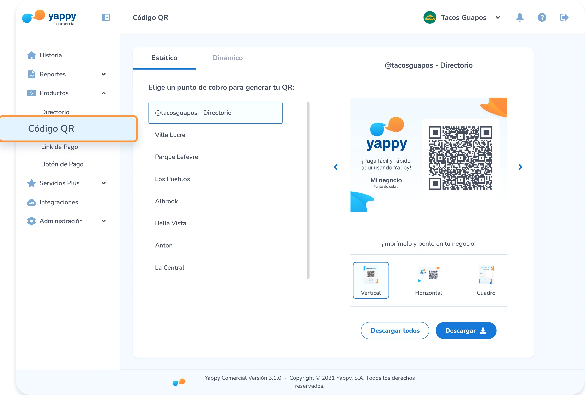Viewport: 585px width, 395px height.
Task: Click the logout icon
Action: coord(564,17)
